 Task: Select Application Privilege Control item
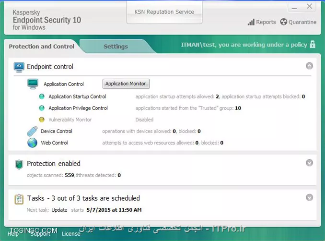(x=78, y=108)
